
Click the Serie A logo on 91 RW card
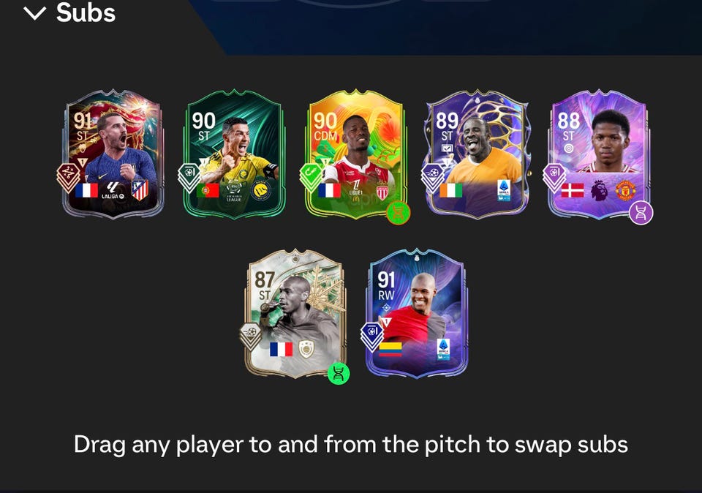pos(443,350)
